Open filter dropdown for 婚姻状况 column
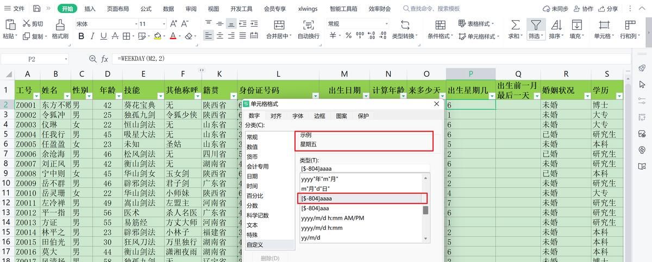The width and height of the screenshot is (652, 262). coord(587,96)
